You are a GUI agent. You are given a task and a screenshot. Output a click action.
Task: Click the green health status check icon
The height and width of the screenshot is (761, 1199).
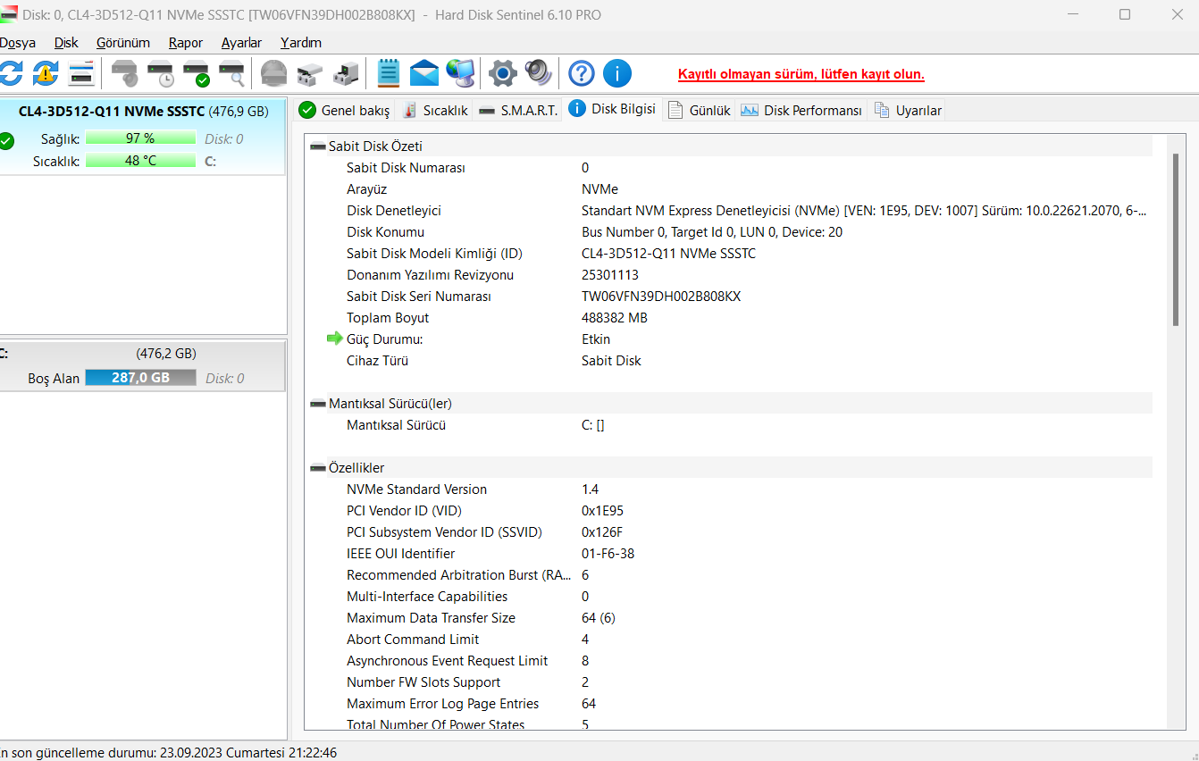click(x=7, y=140)
